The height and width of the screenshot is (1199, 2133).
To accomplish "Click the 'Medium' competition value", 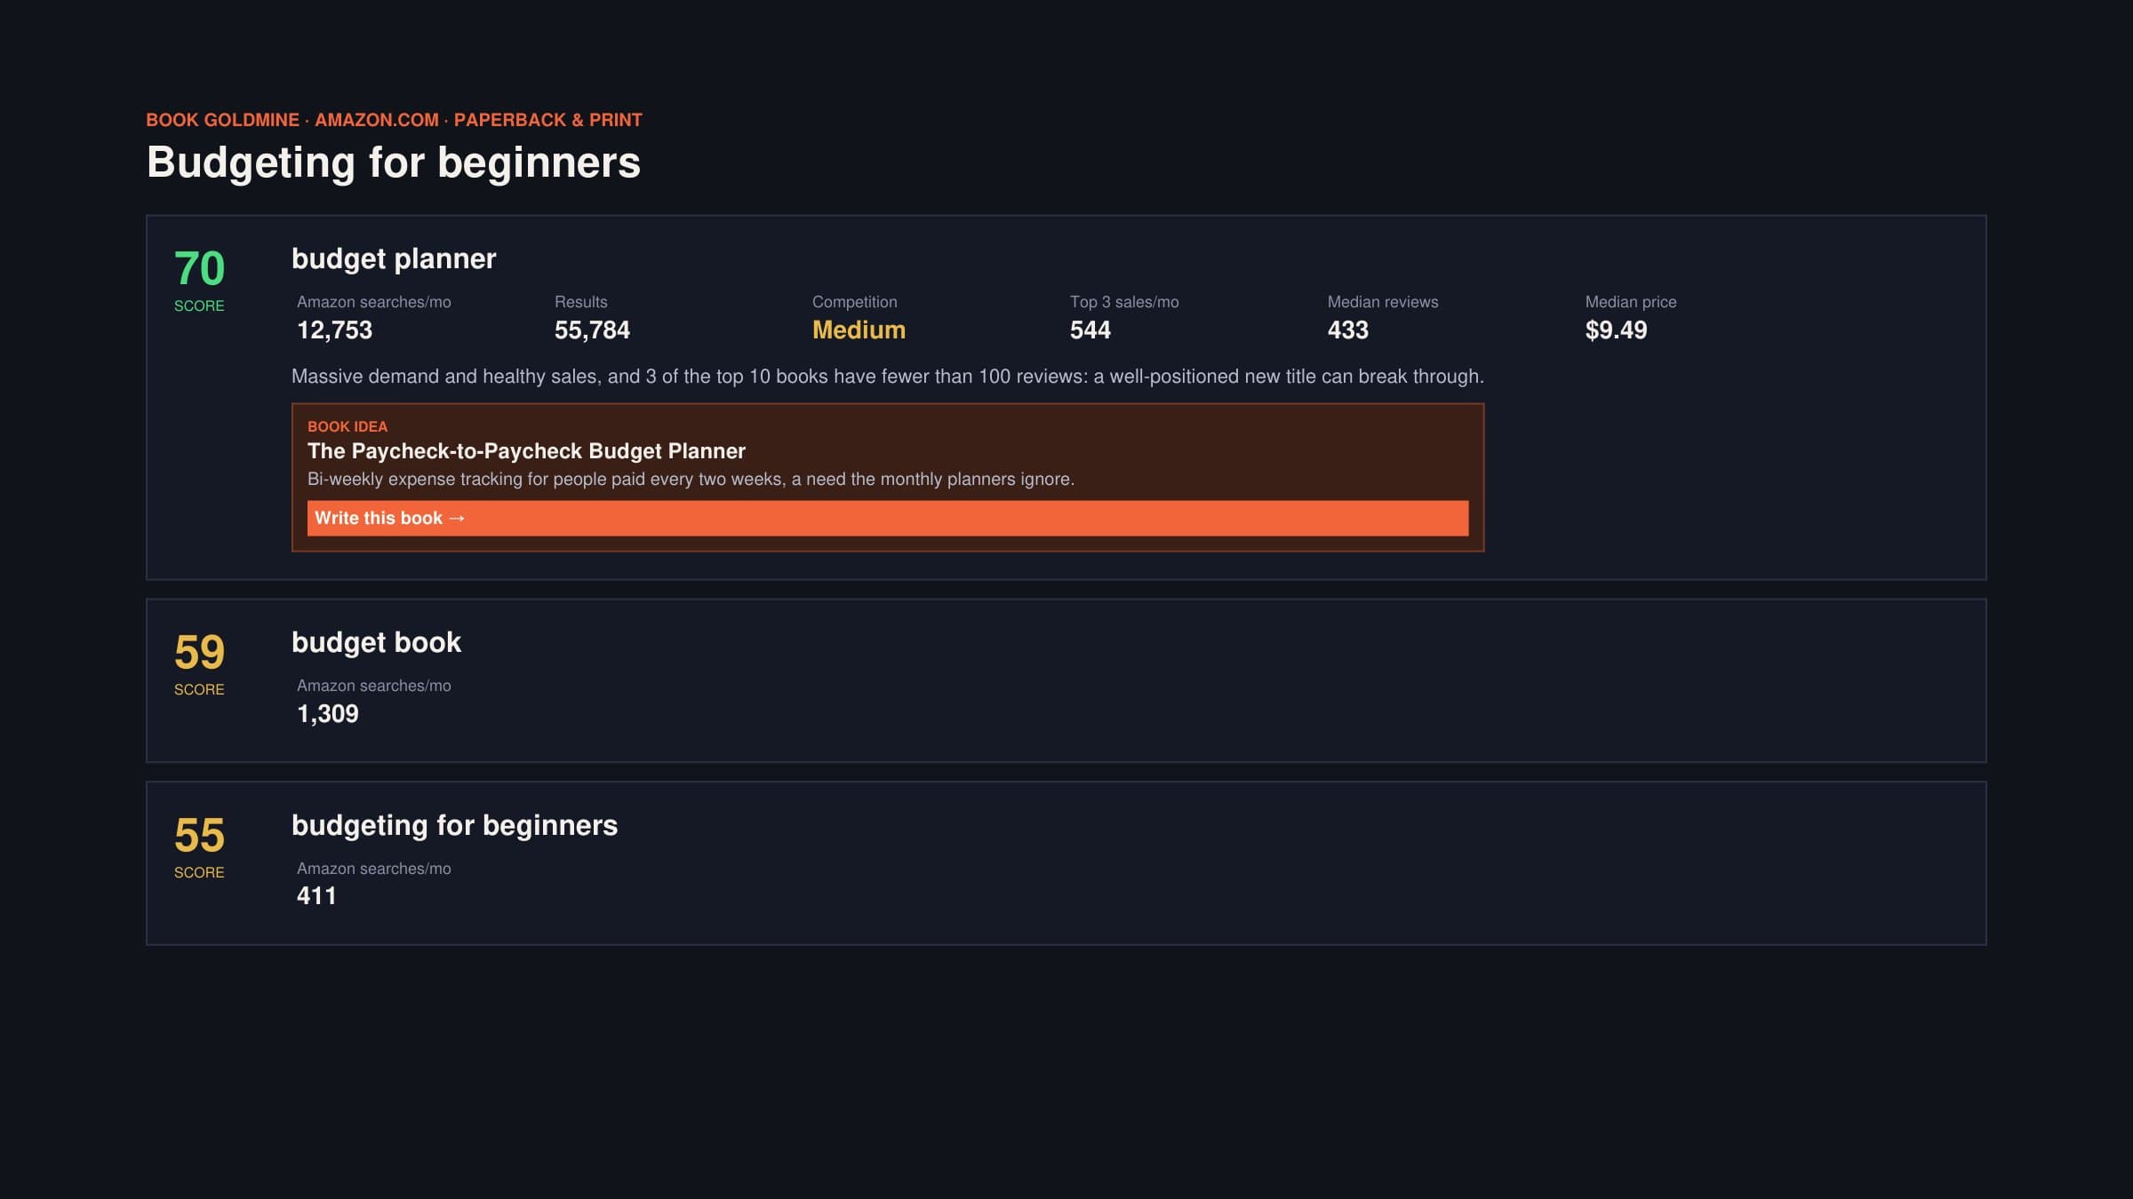I will click(x=859, y=330).
